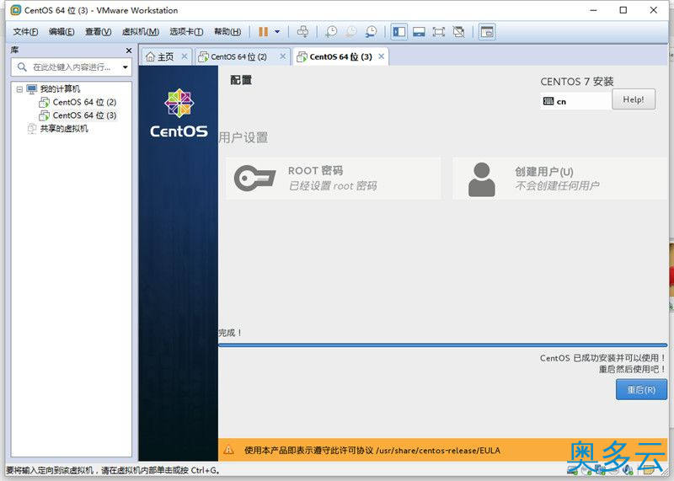Open the 文件(F) menu
This screenshot has height=481, width=674.
click(x=25, y=32)
